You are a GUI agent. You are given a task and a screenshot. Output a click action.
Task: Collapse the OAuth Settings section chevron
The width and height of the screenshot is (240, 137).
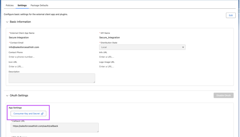6,96
